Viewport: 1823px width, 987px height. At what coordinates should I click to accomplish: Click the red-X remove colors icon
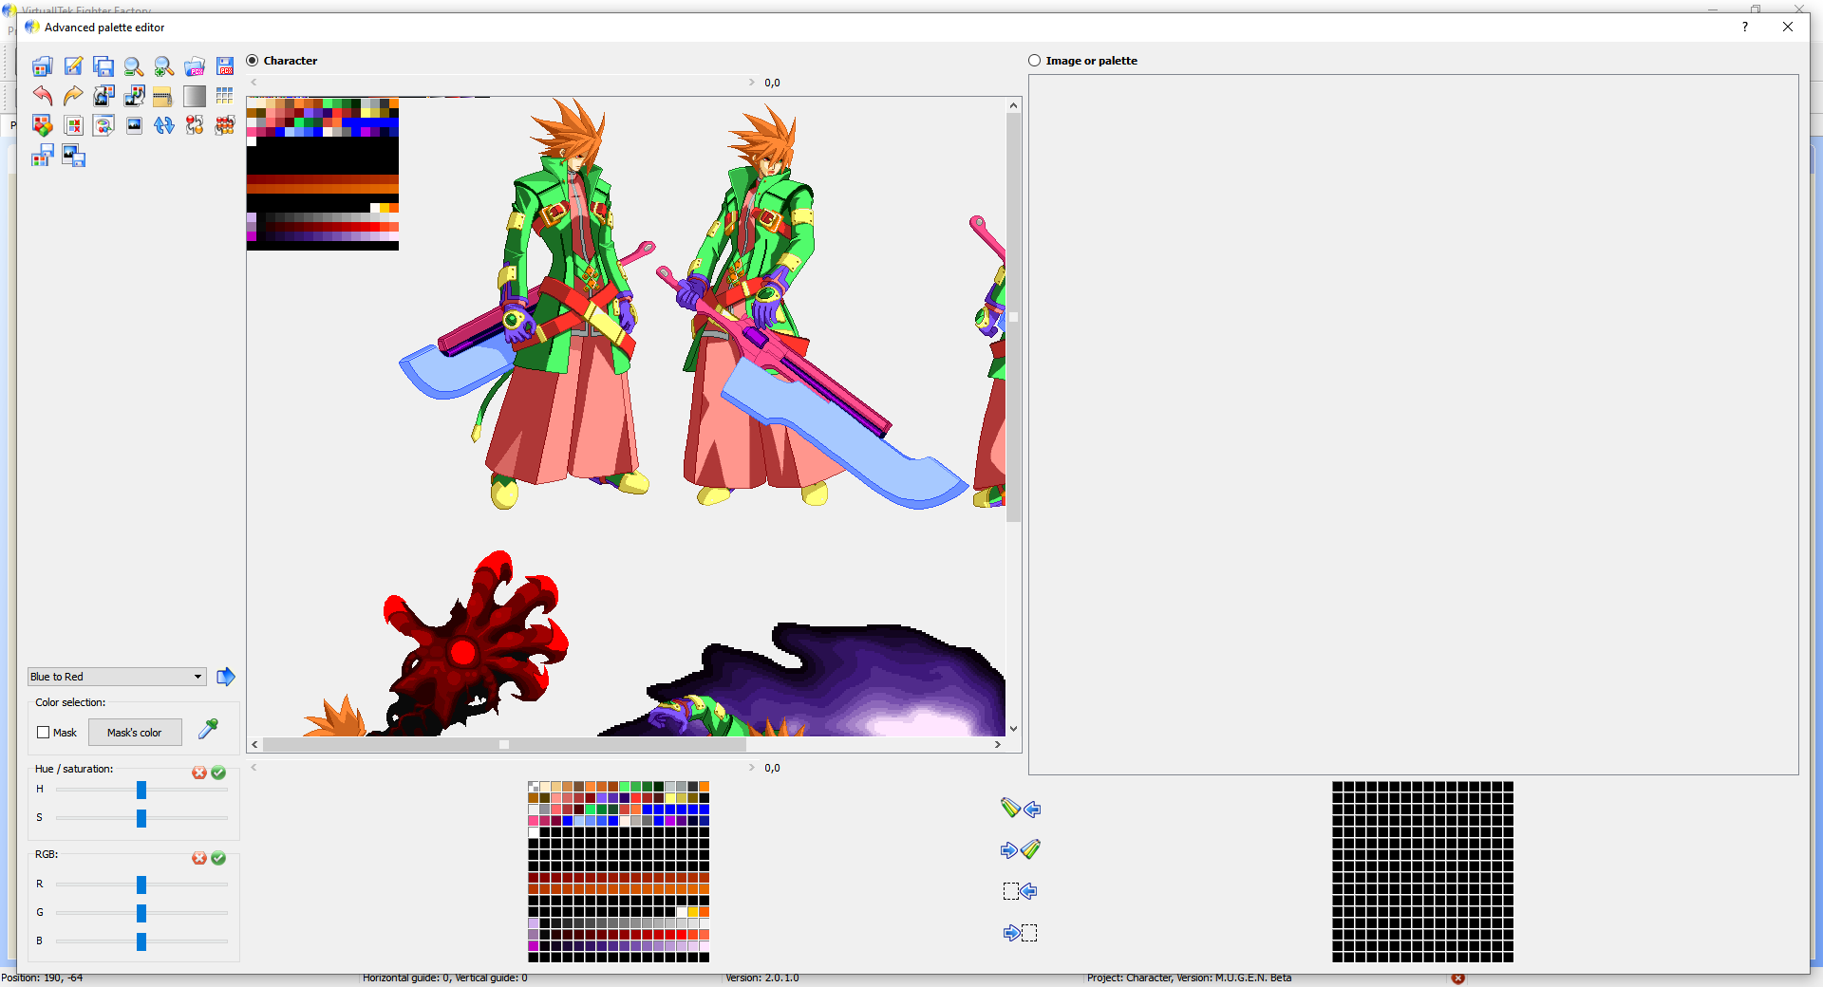(x=73, y=125)
